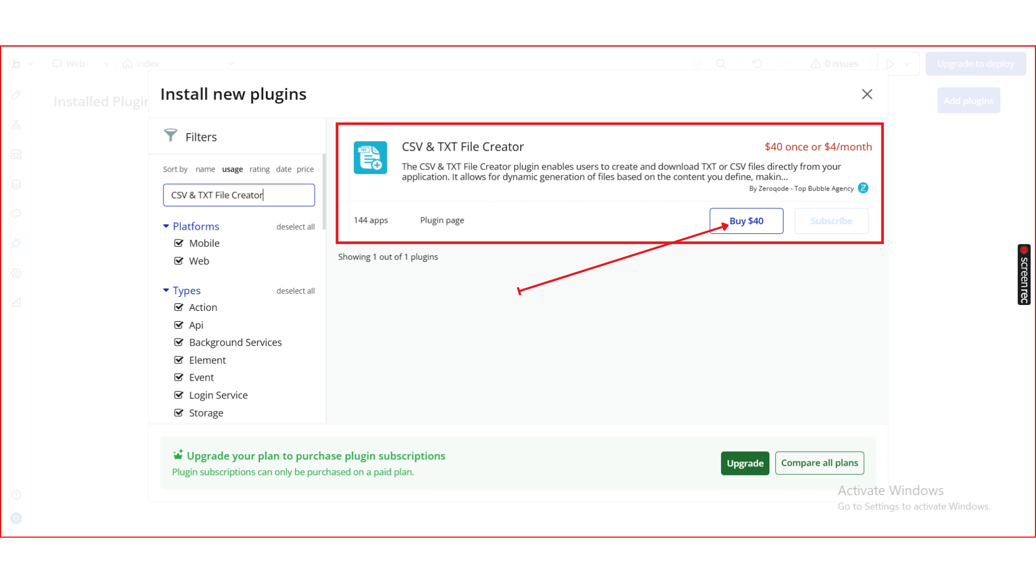Image resolution: width=1036 pixels, height=583 pixels.
Task: Uncheck the Mobile platform checkbox
Action: [179, 243]
